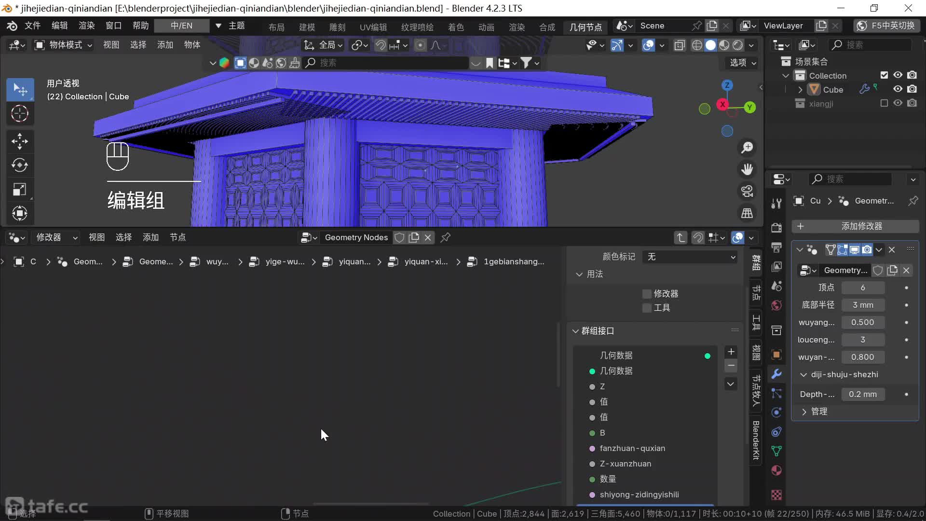Open the Modifiers wrench tab in properties
This screenshot has height=521, width=926.
point(776,374)
